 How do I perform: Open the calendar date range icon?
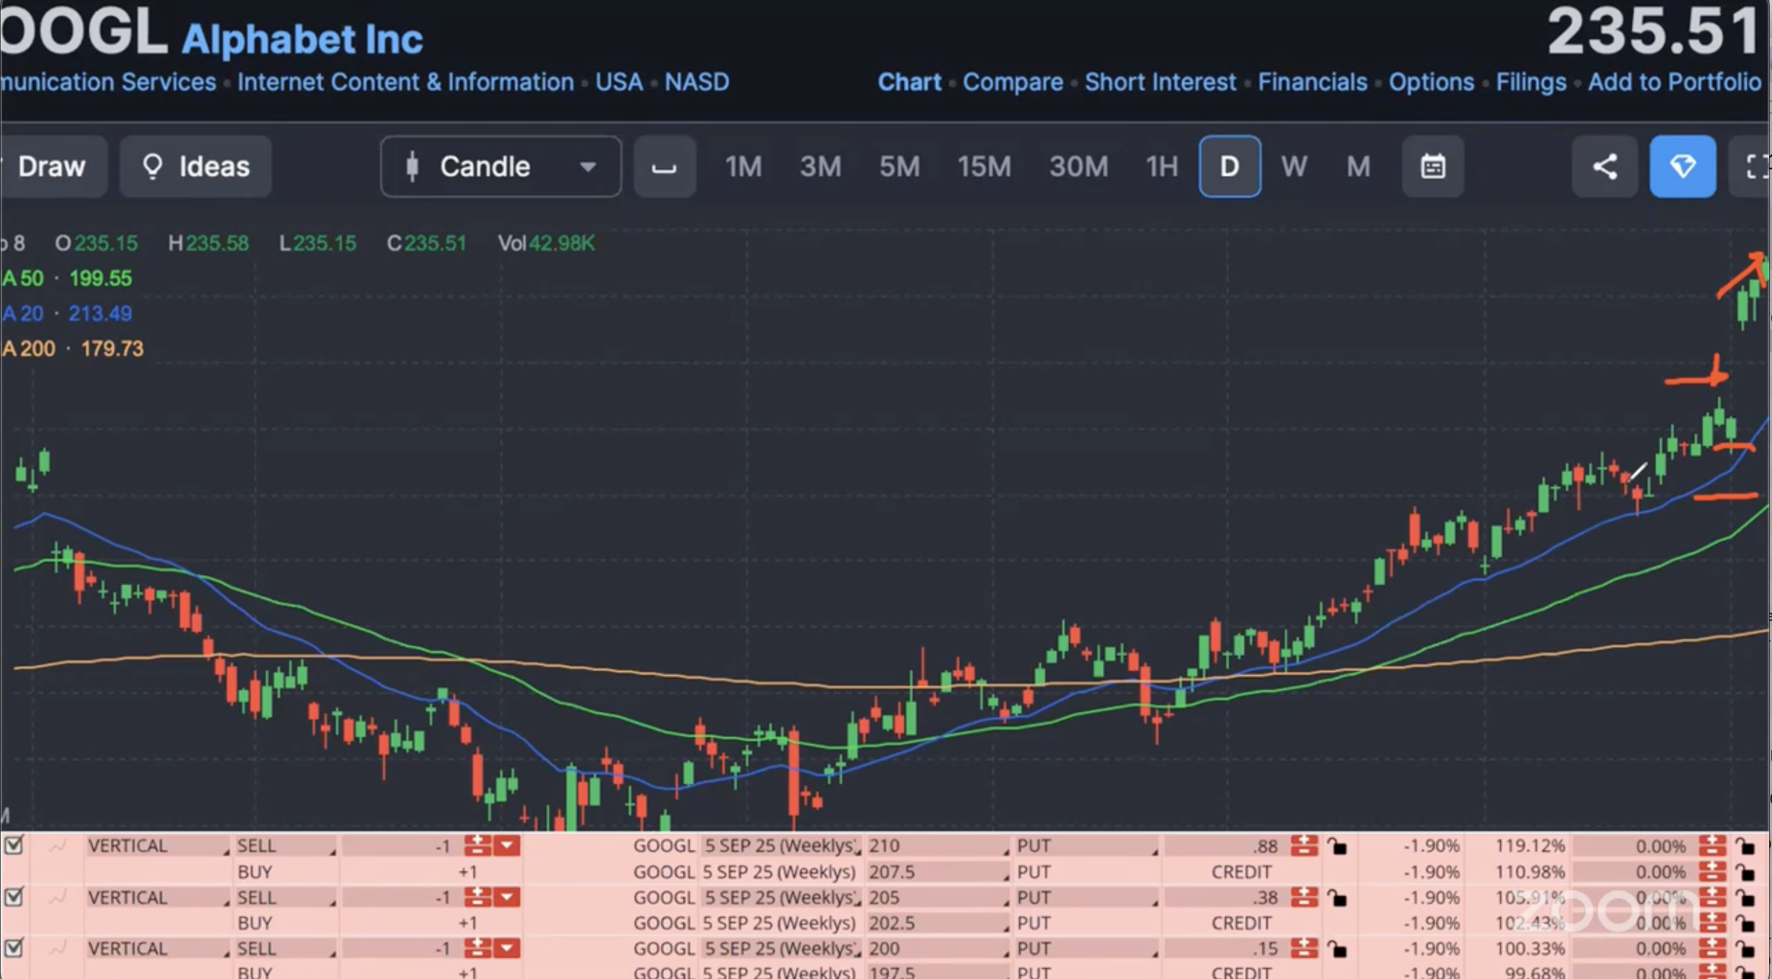click(1433, 167)
